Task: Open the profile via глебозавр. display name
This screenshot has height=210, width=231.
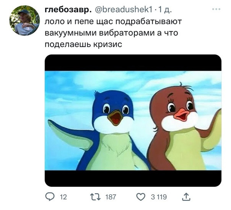Action: tap(67, 10)
